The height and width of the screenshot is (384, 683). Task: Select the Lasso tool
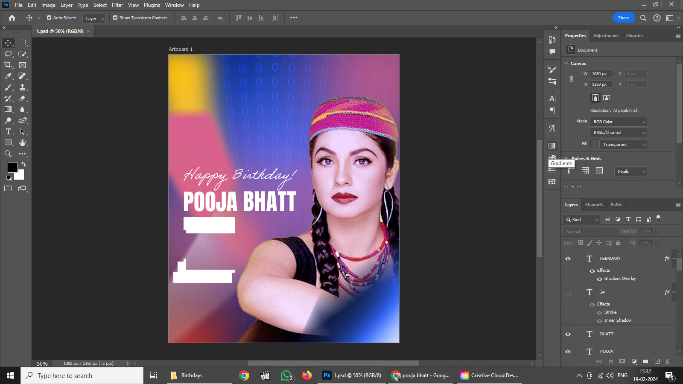pyautogui.click(x=8, y=54)
